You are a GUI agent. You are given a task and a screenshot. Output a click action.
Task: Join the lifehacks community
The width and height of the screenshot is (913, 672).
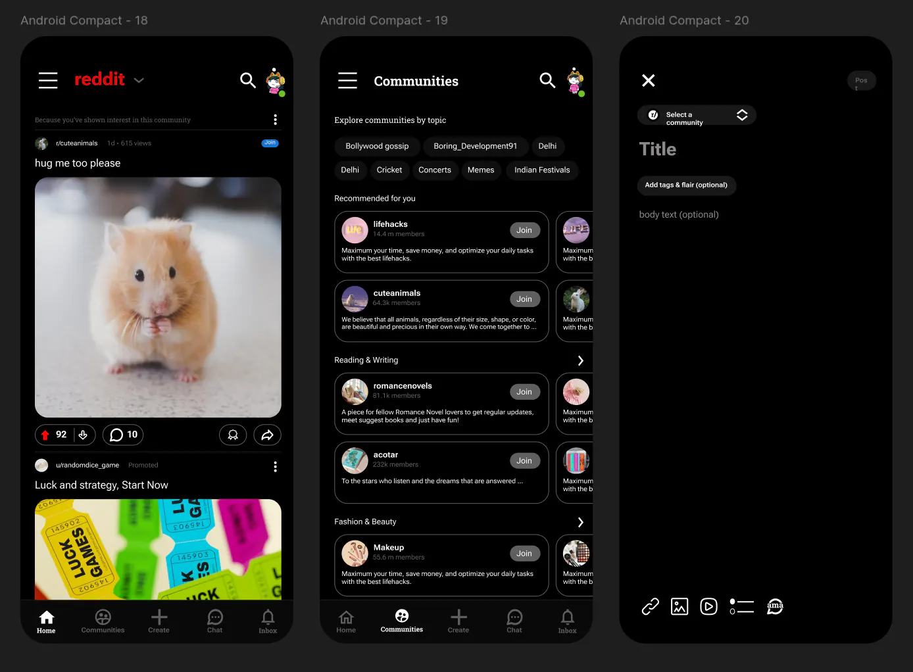click(x=524, y=230)
